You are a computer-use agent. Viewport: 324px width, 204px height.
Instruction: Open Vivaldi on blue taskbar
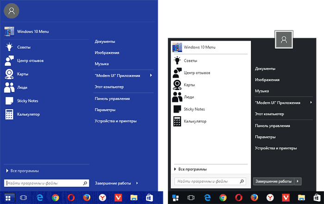pos(118,198)
